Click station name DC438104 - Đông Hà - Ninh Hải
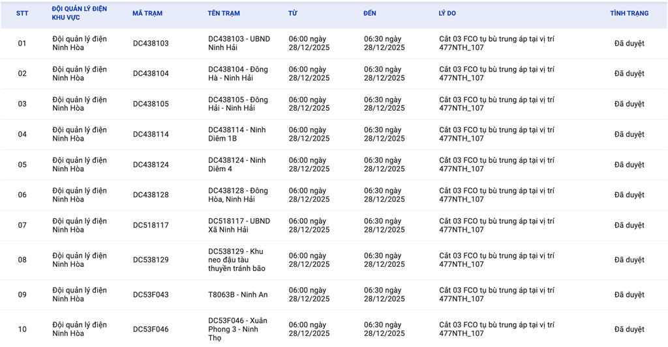Viewport: 668px width, 347px height. [x=238, y=74]
